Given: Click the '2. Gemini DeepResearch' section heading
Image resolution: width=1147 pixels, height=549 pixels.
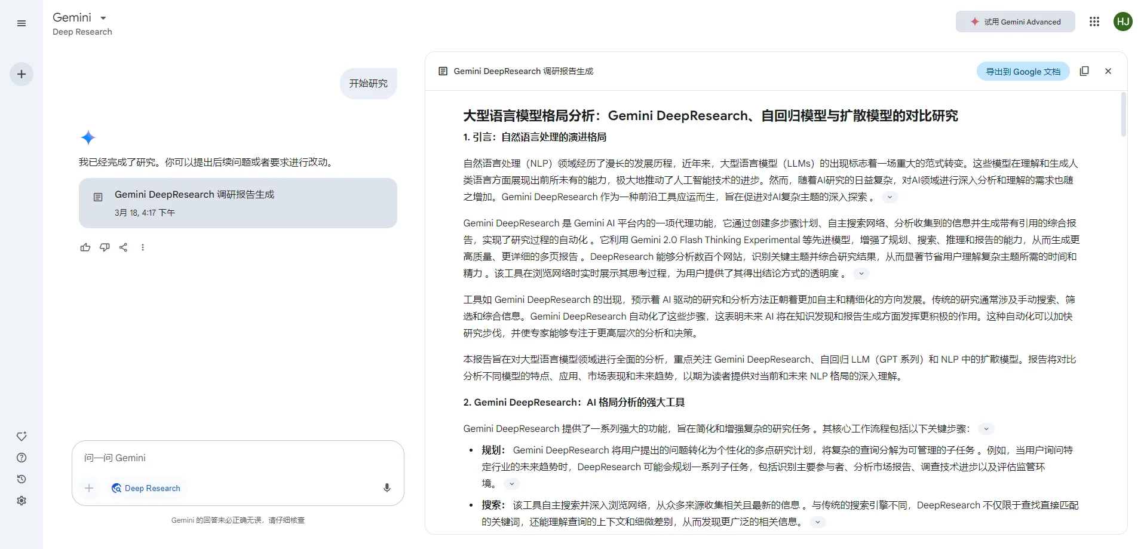Looking at the screenshot, I should [x=574, y=403].
